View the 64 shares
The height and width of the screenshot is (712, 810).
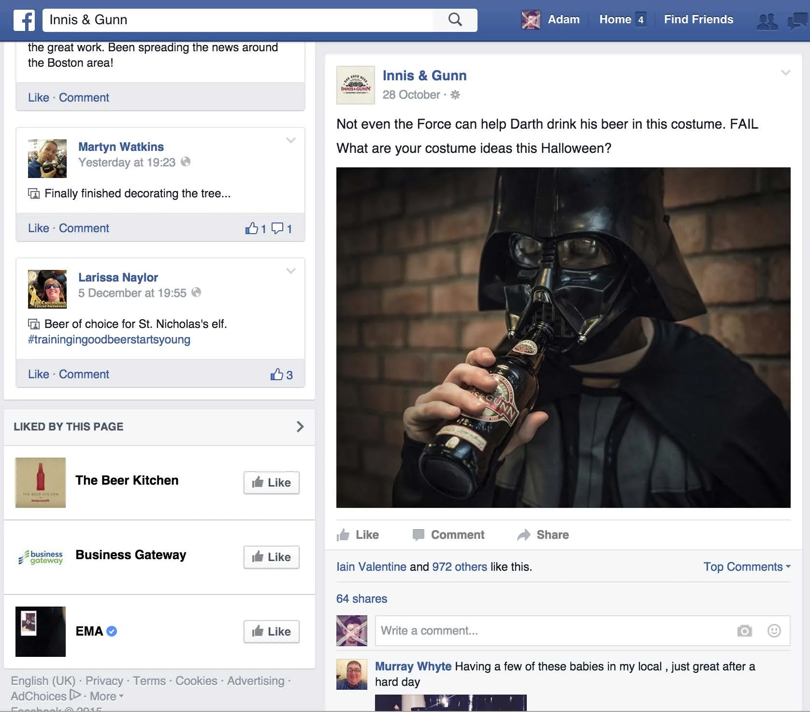tap(362, 599)
